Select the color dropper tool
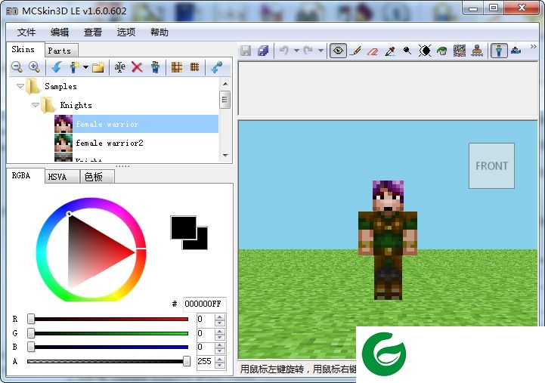The image size is (545, 383). coord(390,51)
